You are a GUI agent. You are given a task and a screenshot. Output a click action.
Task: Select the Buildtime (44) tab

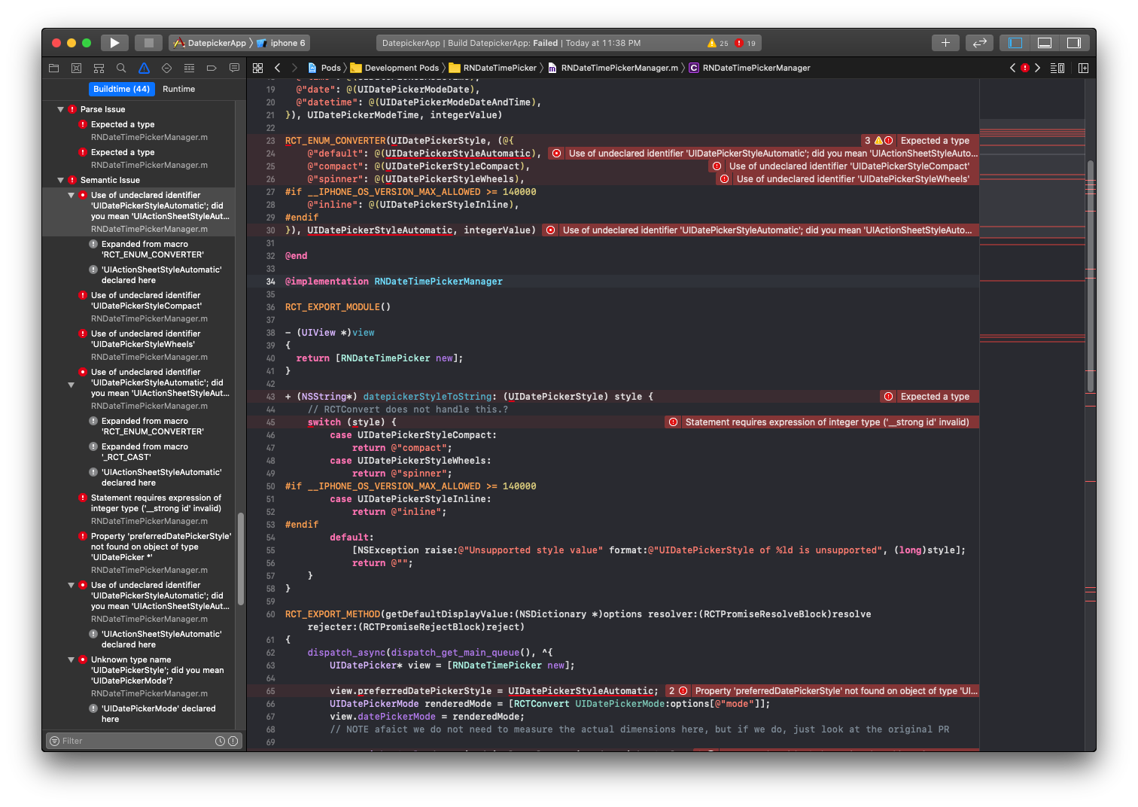point(121,89)
